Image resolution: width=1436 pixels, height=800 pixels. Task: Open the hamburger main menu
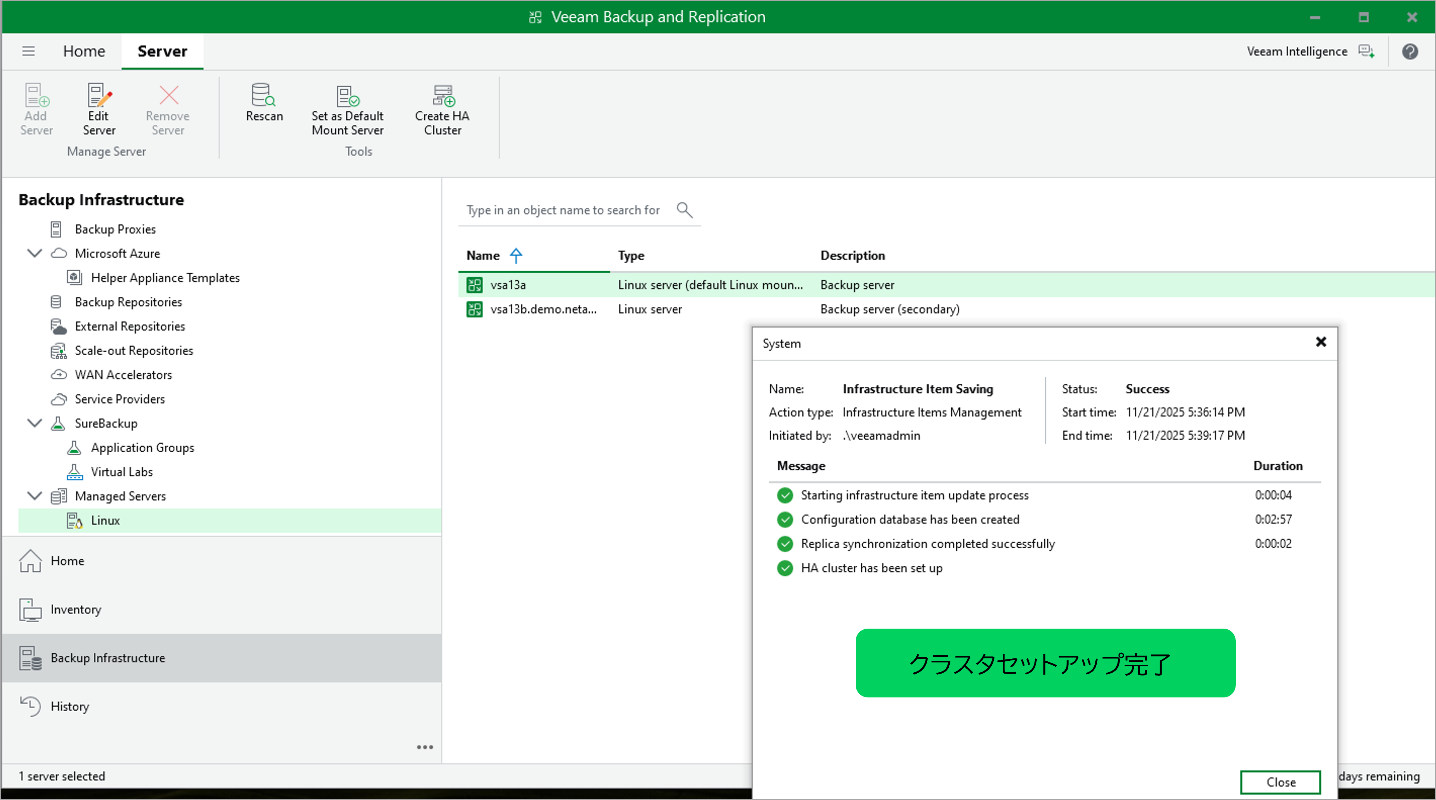[28, 51]
